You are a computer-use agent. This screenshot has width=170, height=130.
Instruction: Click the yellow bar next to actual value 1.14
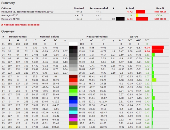coord(137,15)
